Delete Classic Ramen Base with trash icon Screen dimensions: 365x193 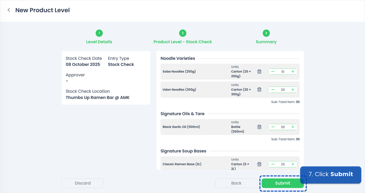pyautogui.click(x=259, y=164)
